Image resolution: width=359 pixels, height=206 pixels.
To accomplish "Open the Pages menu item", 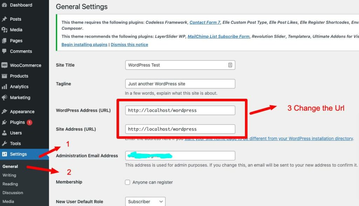I will (16, 41).
